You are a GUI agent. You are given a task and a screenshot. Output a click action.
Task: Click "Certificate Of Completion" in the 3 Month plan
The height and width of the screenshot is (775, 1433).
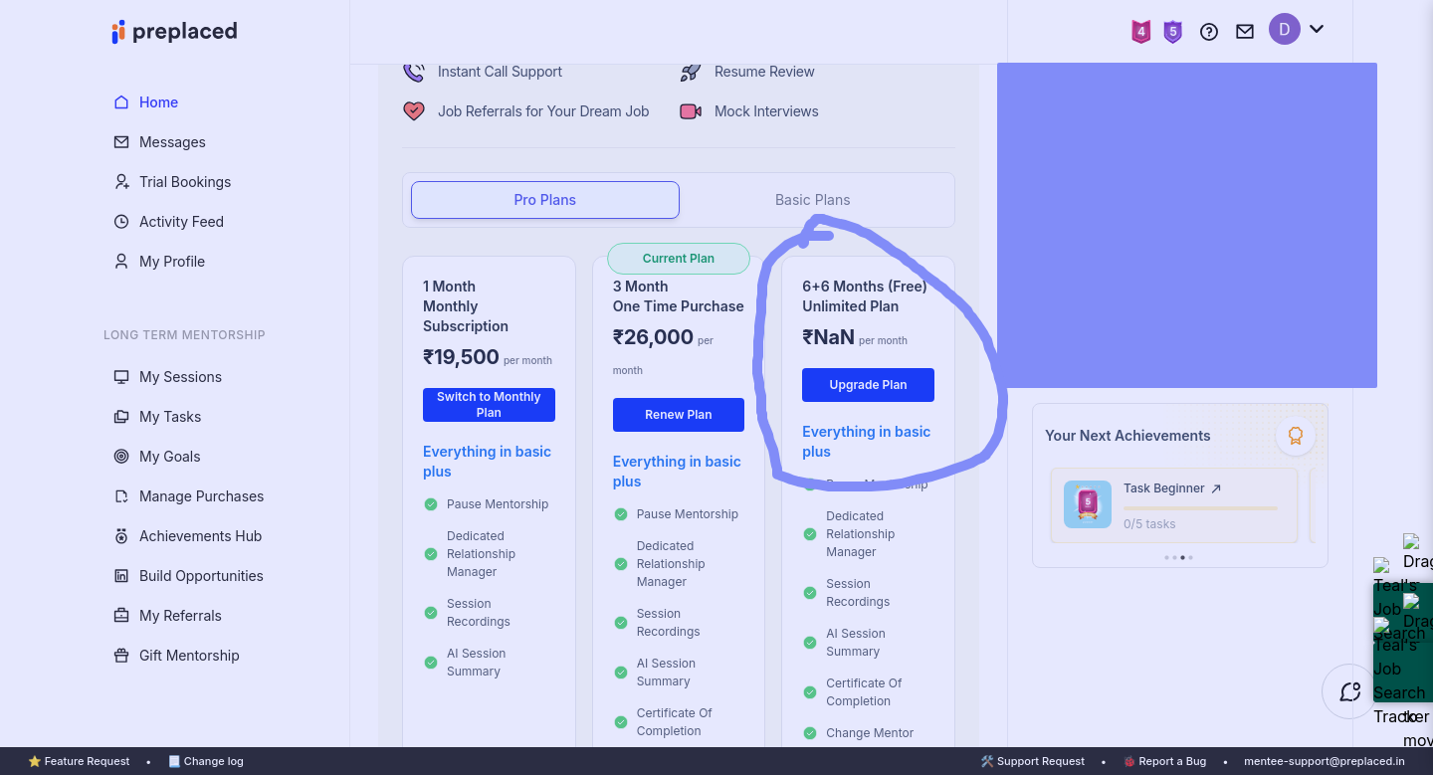(675, 722)
